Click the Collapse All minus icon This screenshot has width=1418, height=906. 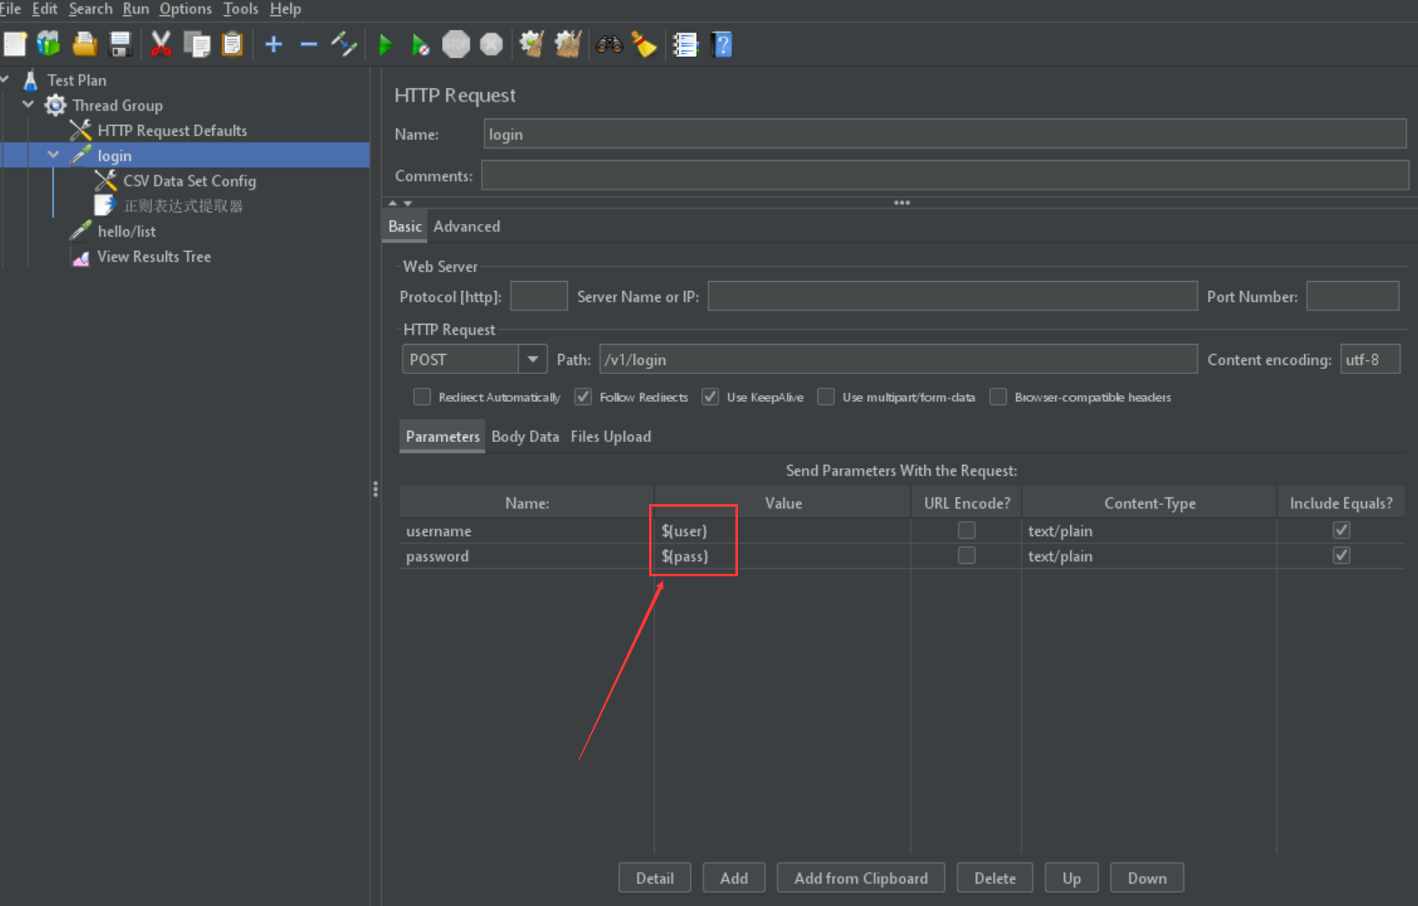click(x=309, y=44)
